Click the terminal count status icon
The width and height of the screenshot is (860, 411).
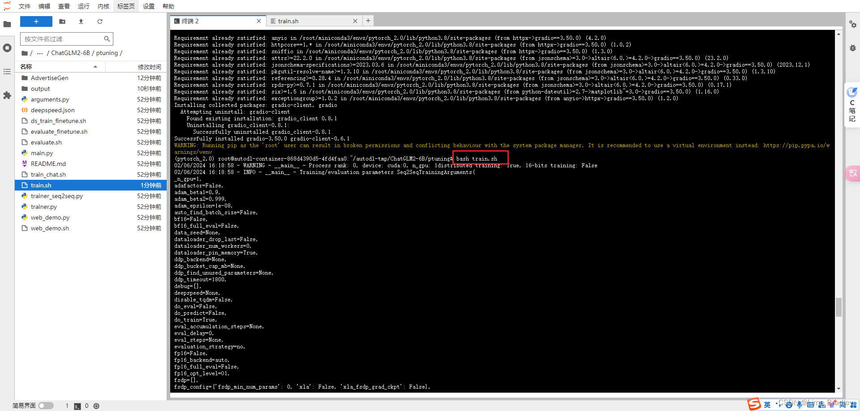77,406
